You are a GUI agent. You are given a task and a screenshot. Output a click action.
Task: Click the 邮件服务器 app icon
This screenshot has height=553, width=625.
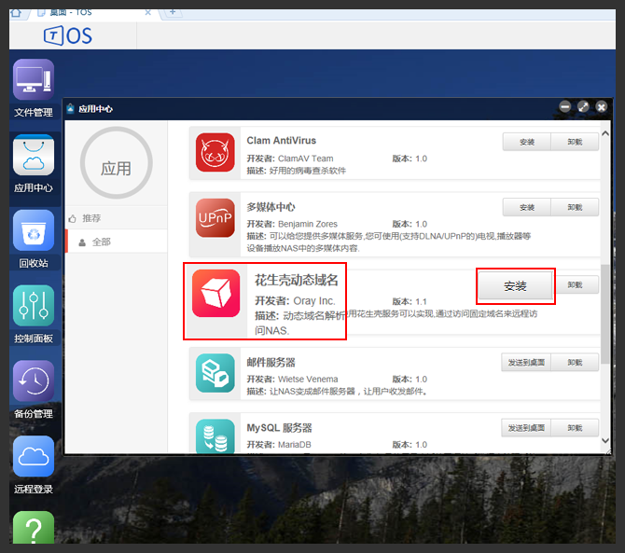(215, 372)
